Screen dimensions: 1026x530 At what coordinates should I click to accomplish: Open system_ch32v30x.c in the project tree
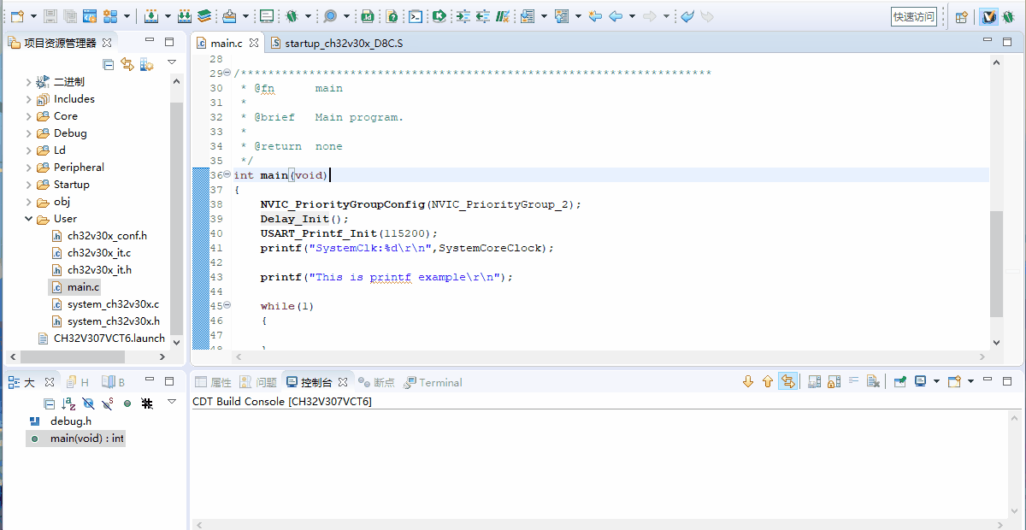click(112, 304)
